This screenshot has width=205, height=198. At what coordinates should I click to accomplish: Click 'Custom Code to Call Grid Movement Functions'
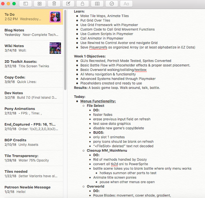(x=118, y=29)
